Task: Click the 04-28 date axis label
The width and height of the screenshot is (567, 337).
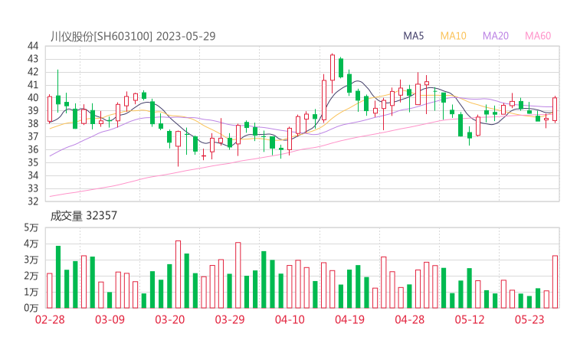Action: 409,319
